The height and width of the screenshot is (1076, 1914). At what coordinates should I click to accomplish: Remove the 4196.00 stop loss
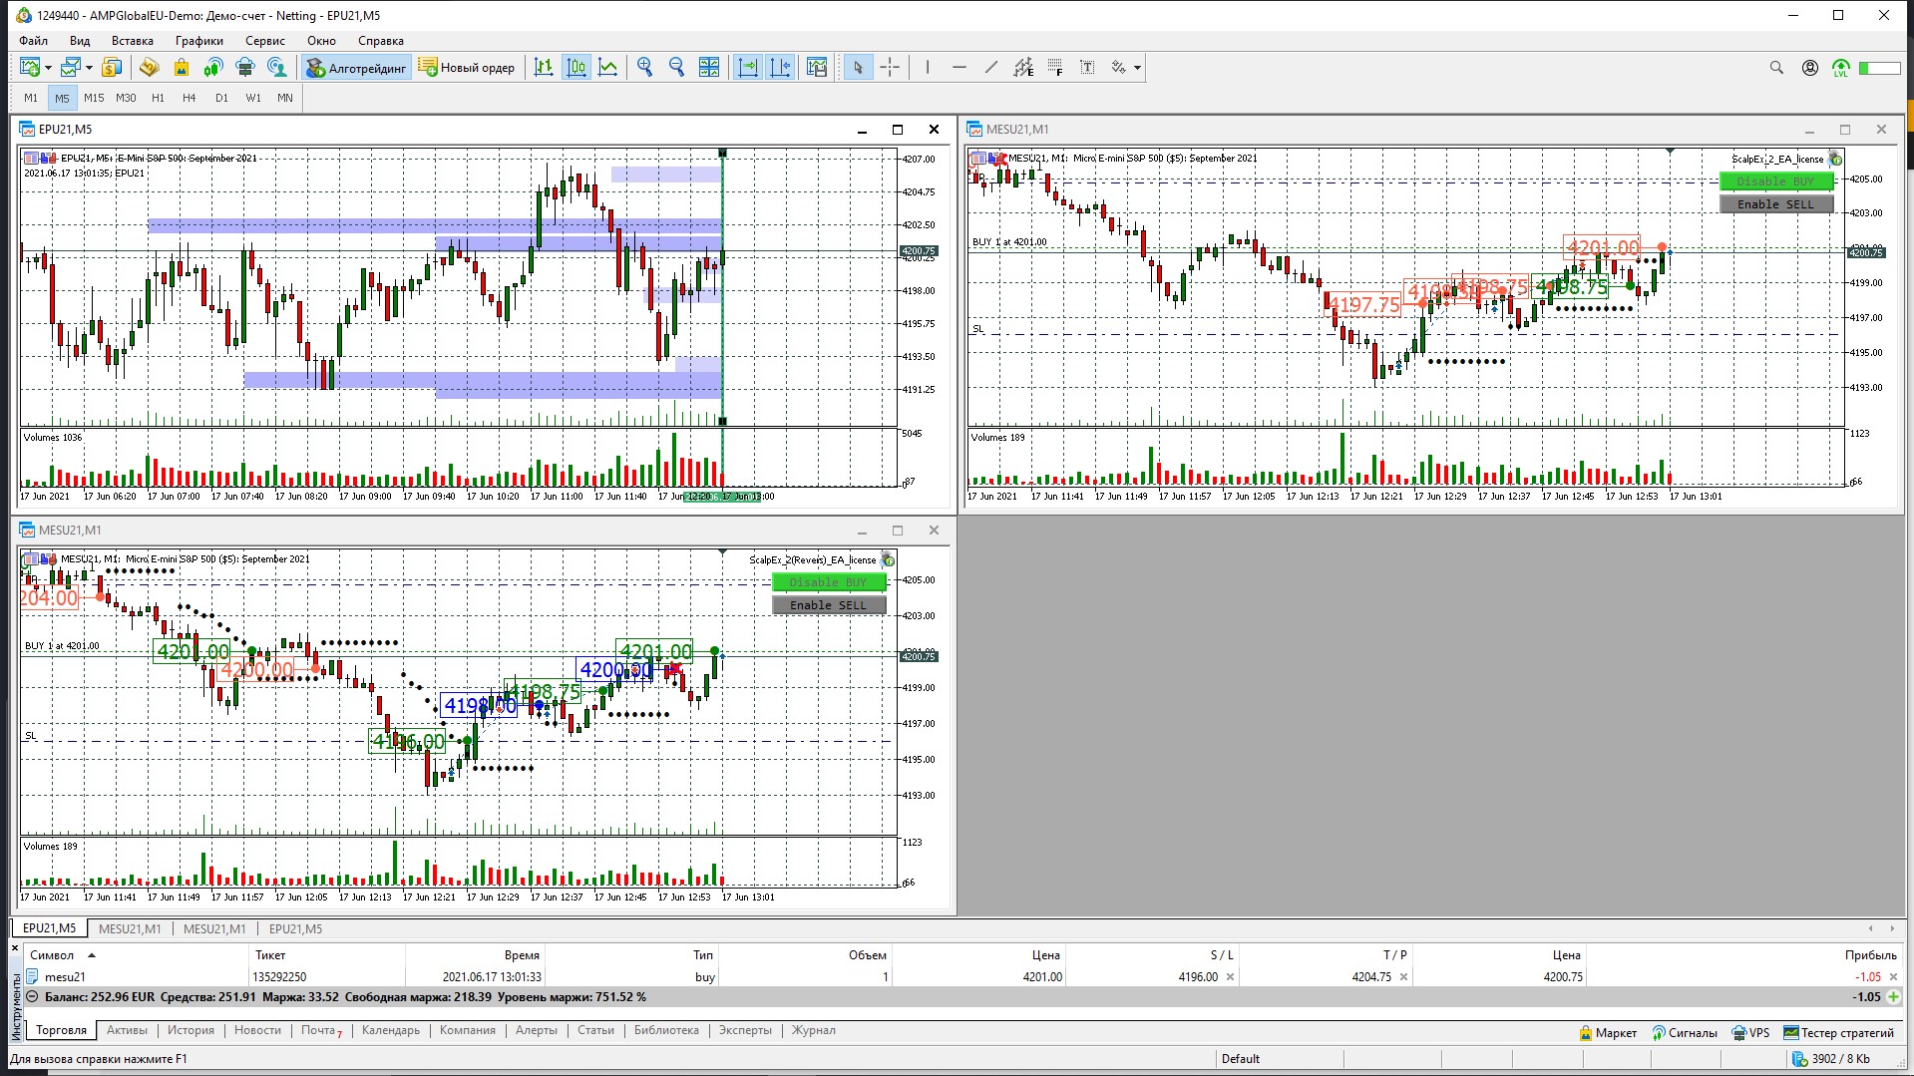[1230, 977]
